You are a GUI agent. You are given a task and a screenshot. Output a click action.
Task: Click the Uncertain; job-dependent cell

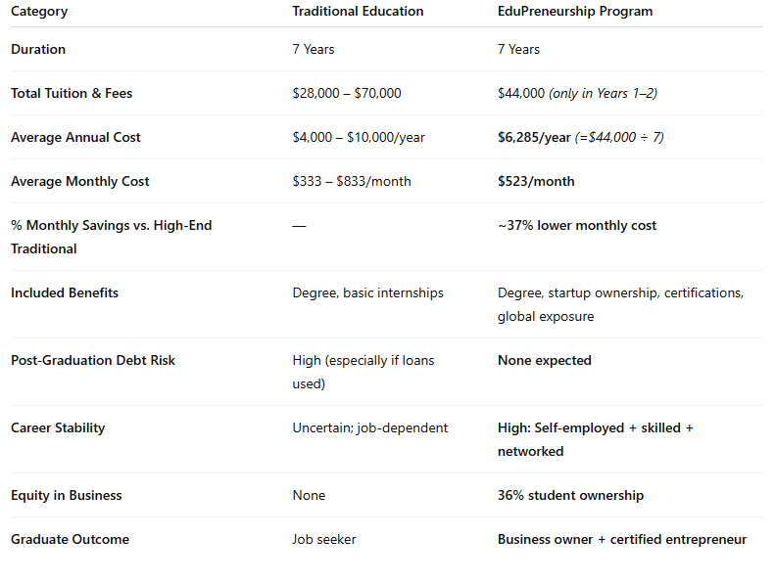(369, 427)
